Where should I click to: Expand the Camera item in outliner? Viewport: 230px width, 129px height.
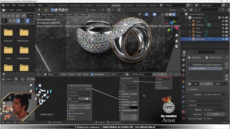coord(190,25)
